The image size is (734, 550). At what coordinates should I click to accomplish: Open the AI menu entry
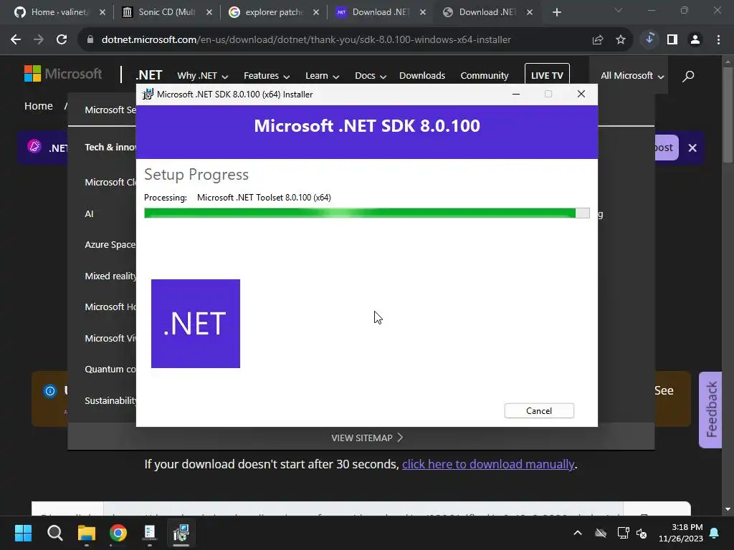point(89,213)
